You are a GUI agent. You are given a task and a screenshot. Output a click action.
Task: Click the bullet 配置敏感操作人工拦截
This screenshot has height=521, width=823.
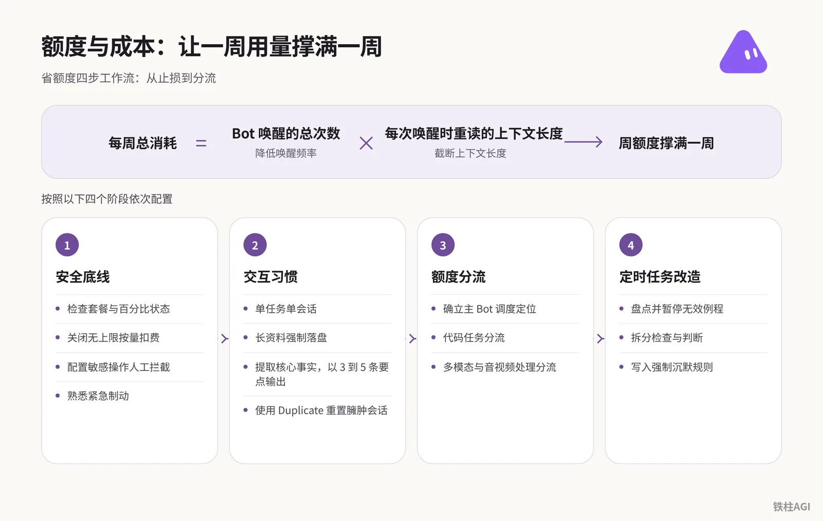[119, 367]
